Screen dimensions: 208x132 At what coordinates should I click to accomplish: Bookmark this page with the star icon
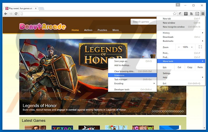[x=175, y=14]
